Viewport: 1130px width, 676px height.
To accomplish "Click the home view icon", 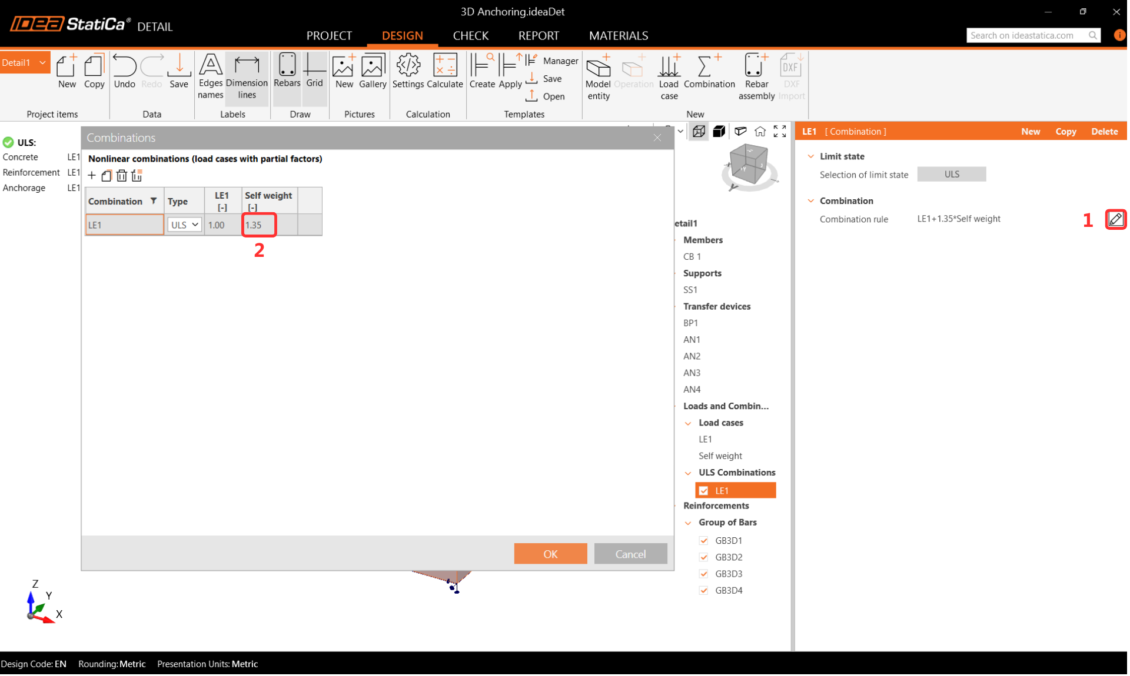I will [760, 131].
